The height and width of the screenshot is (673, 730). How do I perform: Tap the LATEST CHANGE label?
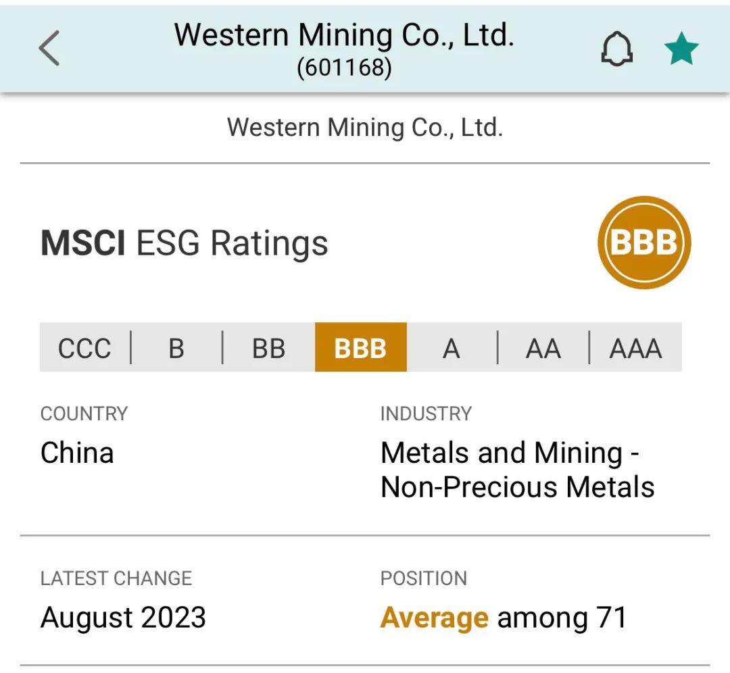point(116,578)
